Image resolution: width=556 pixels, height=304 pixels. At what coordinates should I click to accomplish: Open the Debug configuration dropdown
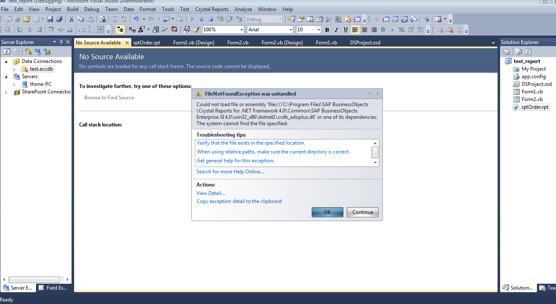pyautogui.click(x=280, y=19)
